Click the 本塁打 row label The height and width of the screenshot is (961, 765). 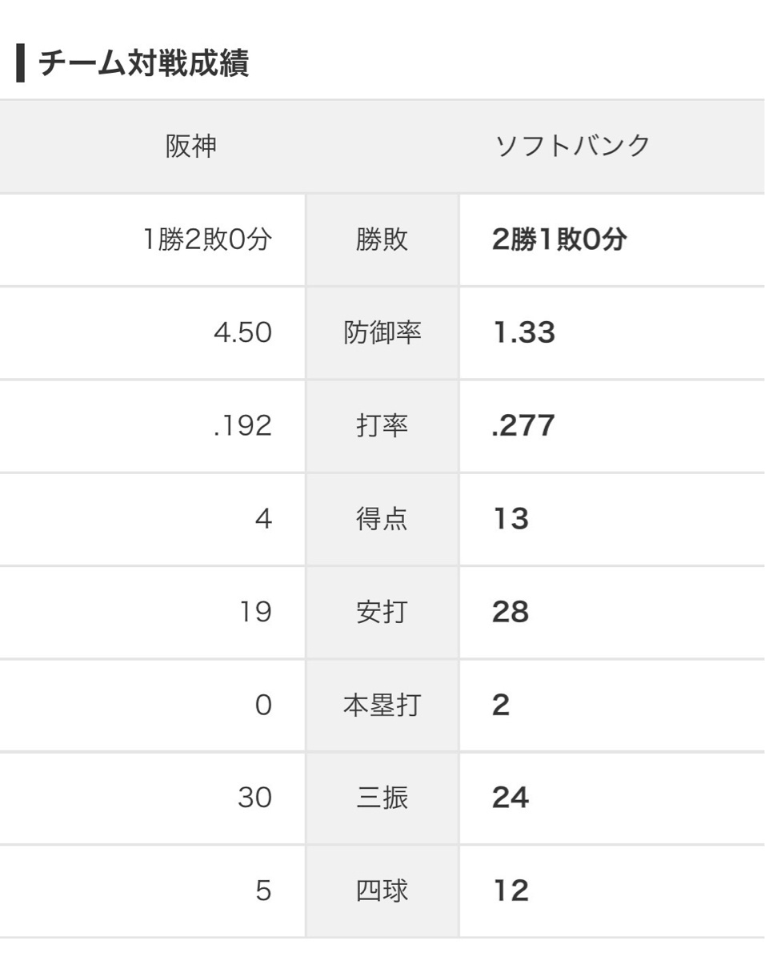click(x=382, y=706)
